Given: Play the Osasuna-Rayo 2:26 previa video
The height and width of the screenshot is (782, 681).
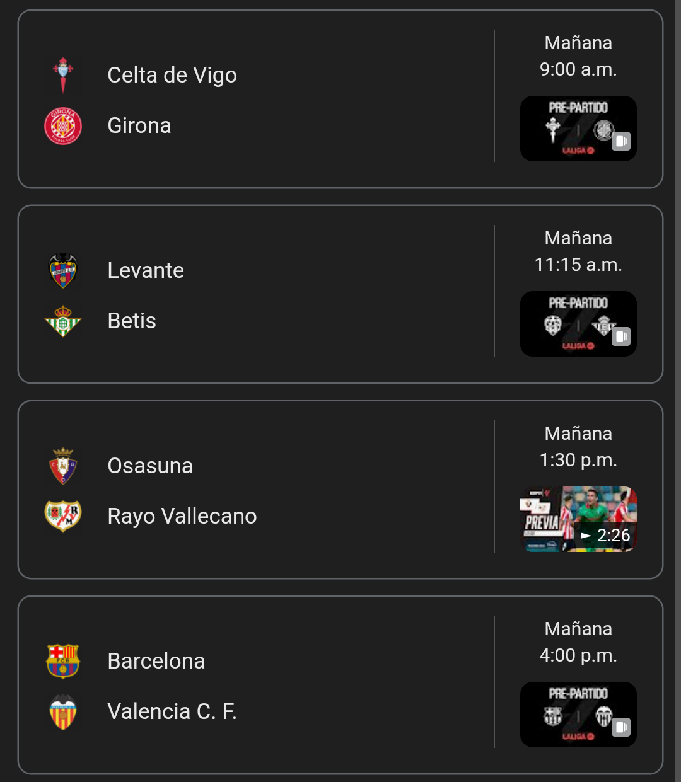Looking at the screenshot, I should click(x=578, y=519).
